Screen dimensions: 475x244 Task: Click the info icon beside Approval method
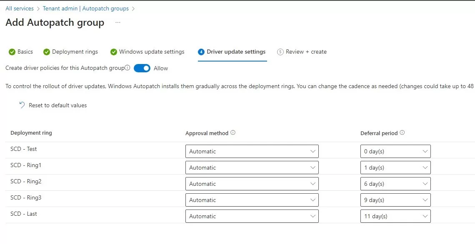point(232,133)
